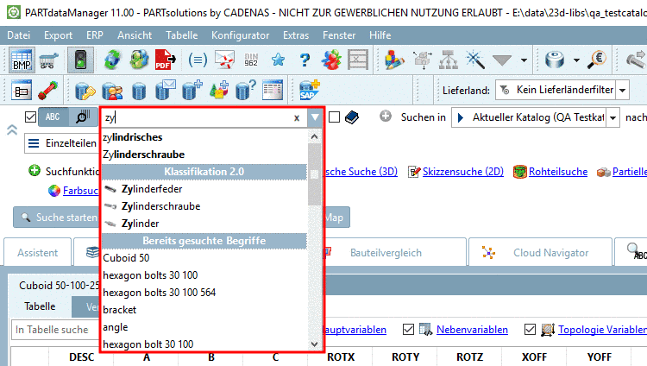The image size is (647, 366).
Task: Uncheck the Nebenvariablen checkbox
Action: (408, 329)
